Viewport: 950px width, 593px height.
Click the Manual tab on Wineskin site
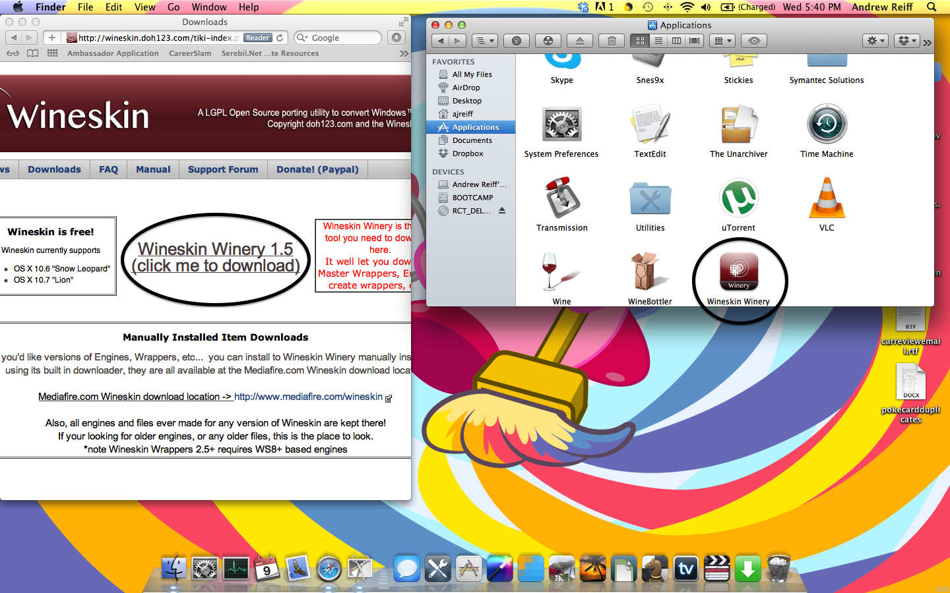pyautogui.click(x=153, y=169)
